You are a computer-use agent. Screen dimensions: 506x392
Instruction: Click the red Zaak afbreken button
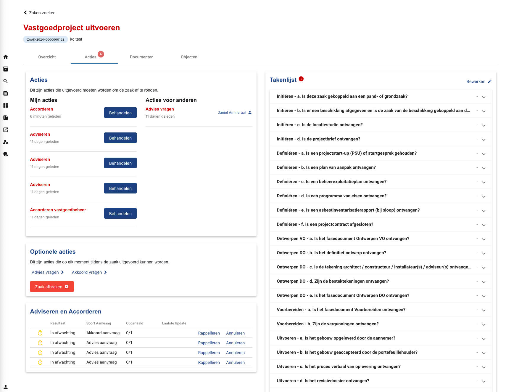[x=52, y=287]
